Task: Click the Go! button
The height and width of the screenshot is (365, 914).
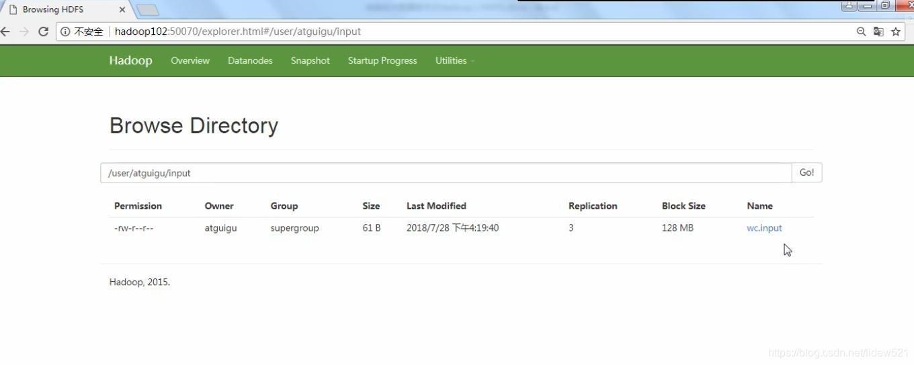Action: (806, 172)
